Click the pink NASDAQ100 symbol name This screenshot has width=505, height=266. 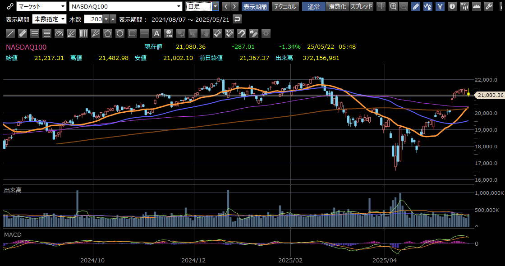26,47
